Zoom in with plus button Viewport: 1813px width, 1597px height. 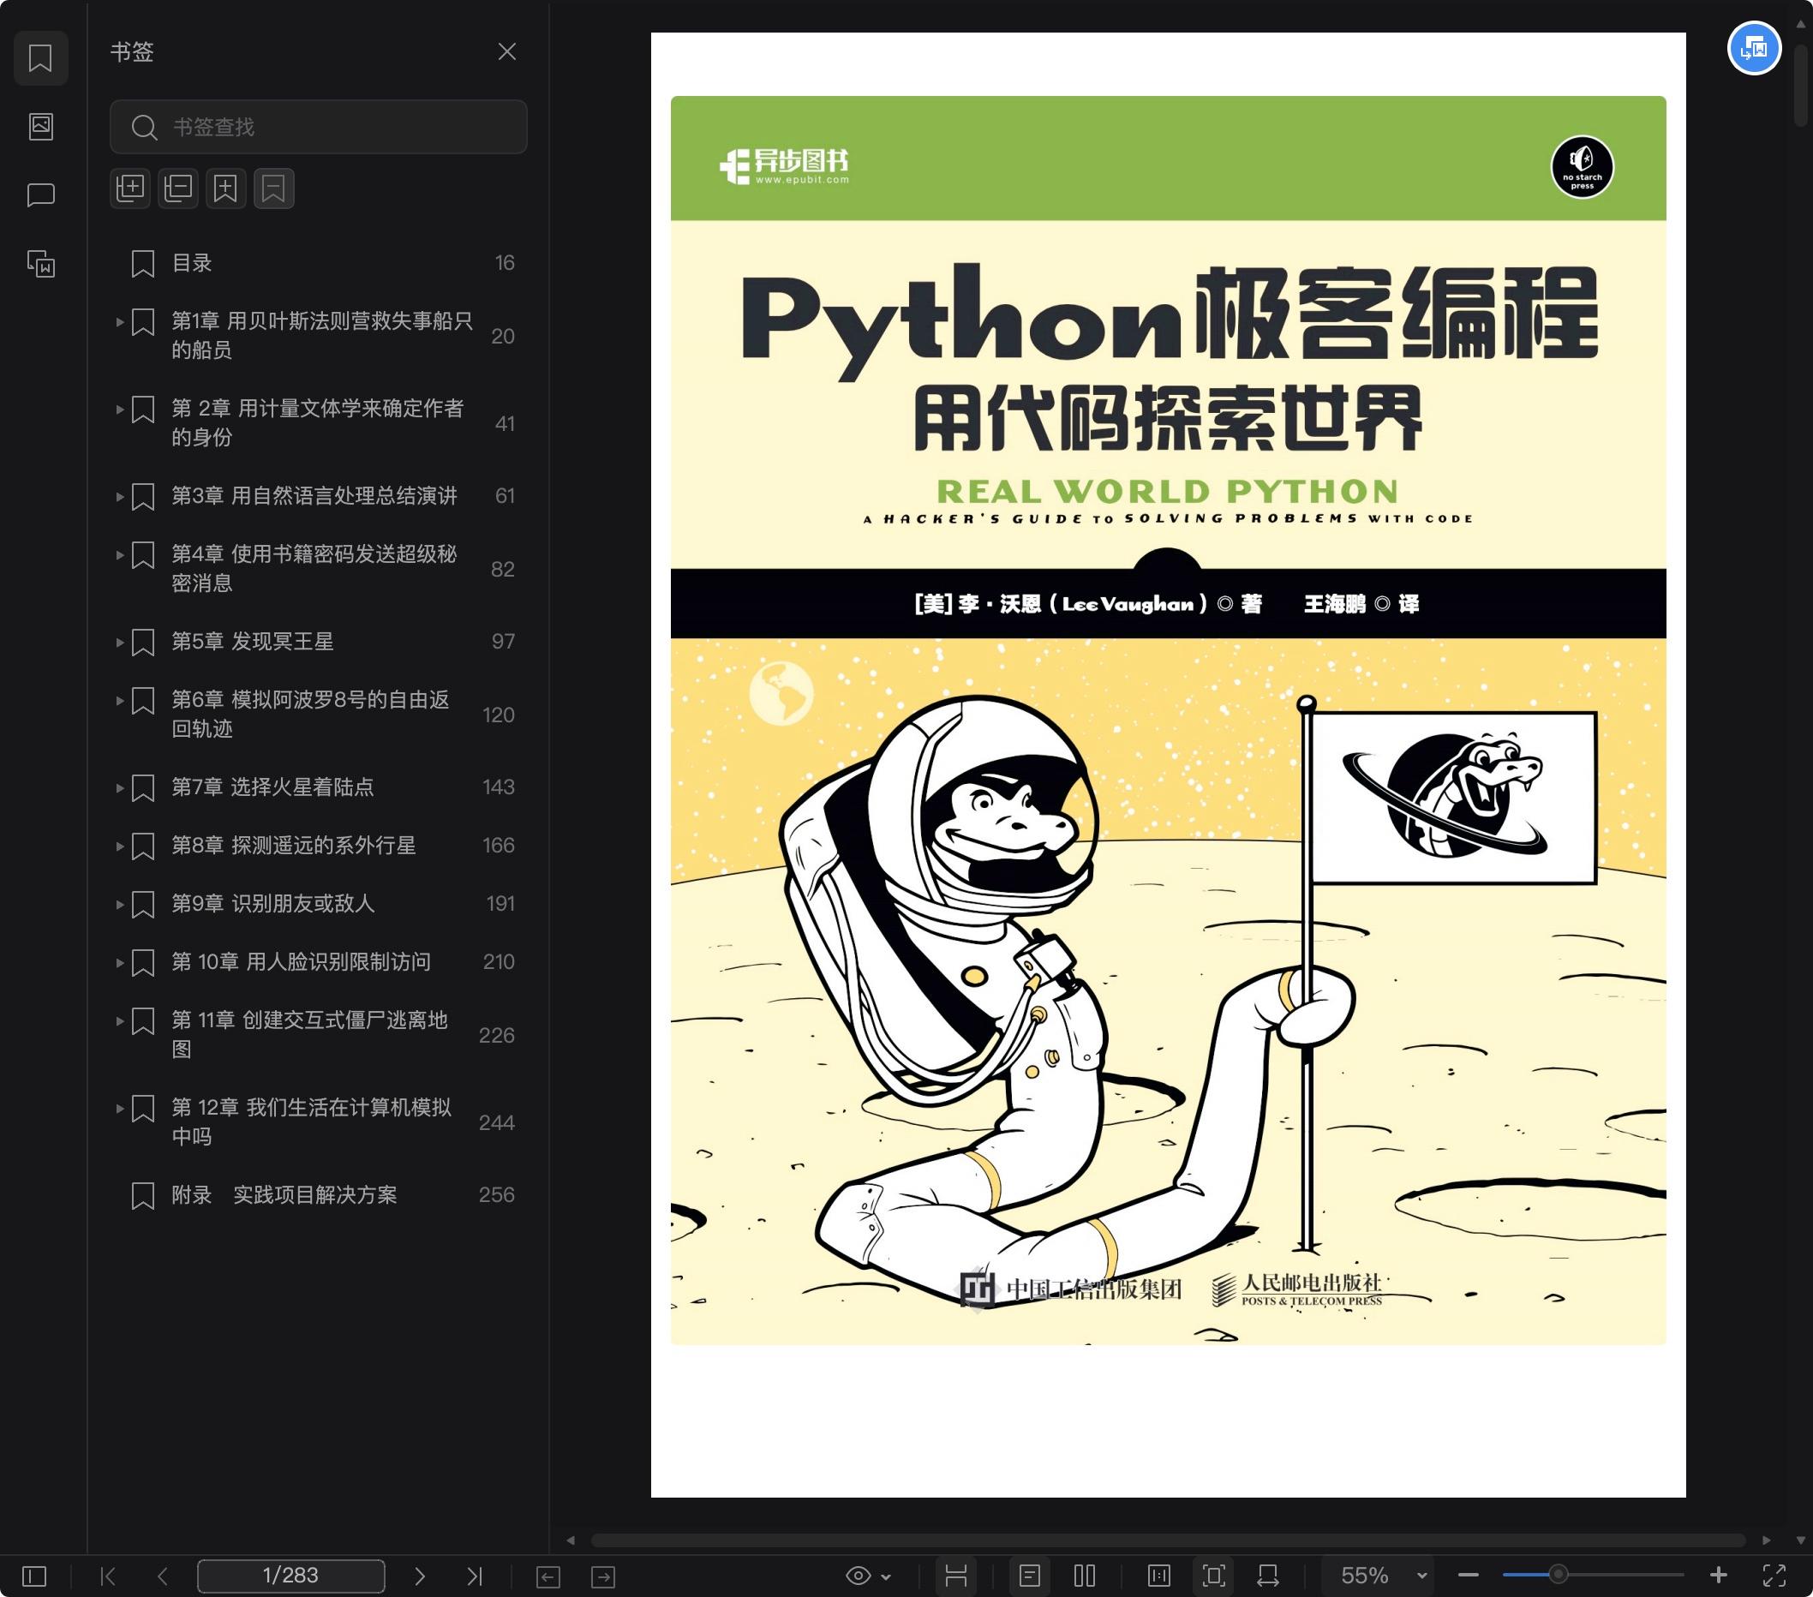[x=1718, y=1575]
